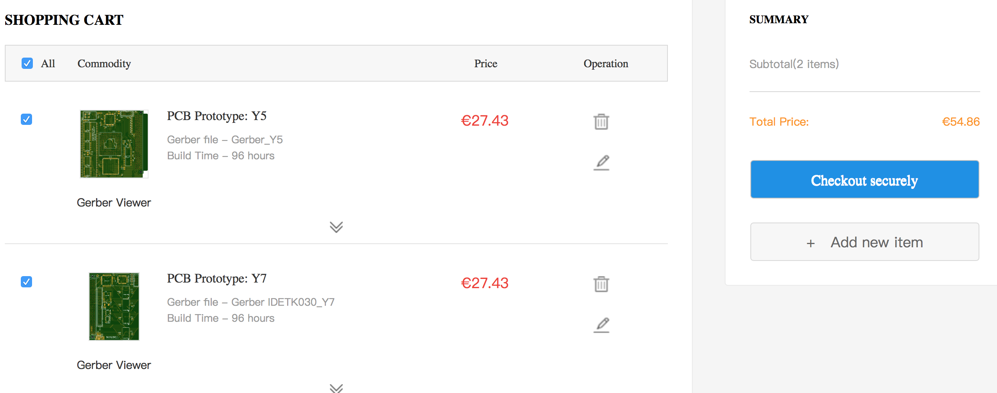Open Gerber Viewer for Y5 board
The width and height of the screenshot is (997, 393).
click(x=114, y=203)
